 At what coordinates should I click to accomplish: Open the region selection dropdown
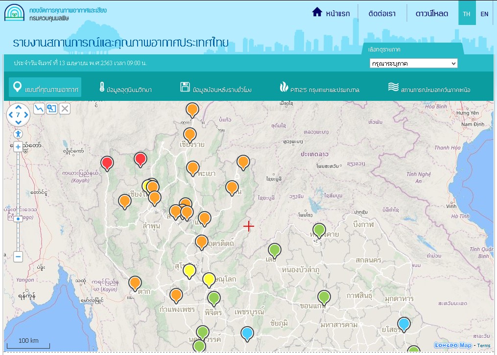click(x=413, y=63)
